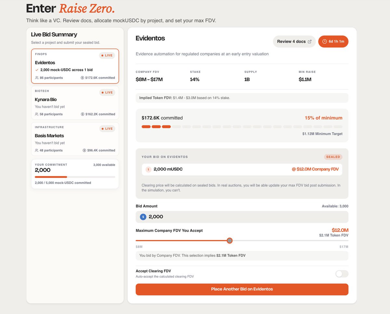Image resolution: width=390 pixels, height=314 pixels.
Task: Click Place Another Bid on Evidentos
Action: tap(242, 289)
